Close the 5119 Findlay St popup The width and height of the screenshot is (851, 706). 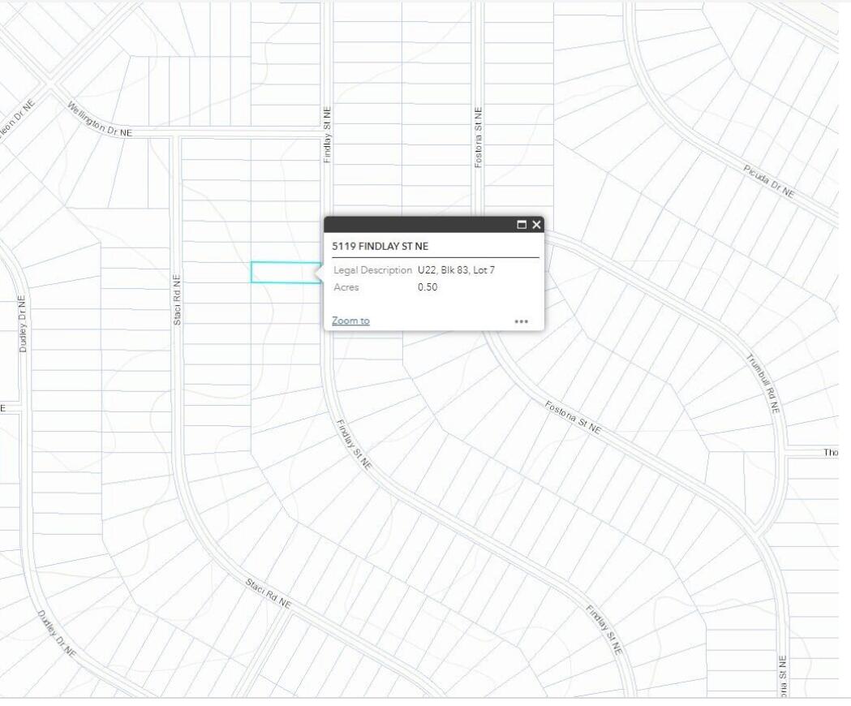click(x=536, y=225)
